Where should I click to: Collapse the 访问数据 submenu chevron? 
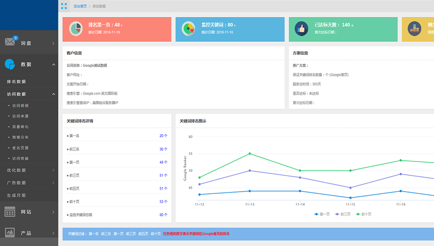[53, 94]
